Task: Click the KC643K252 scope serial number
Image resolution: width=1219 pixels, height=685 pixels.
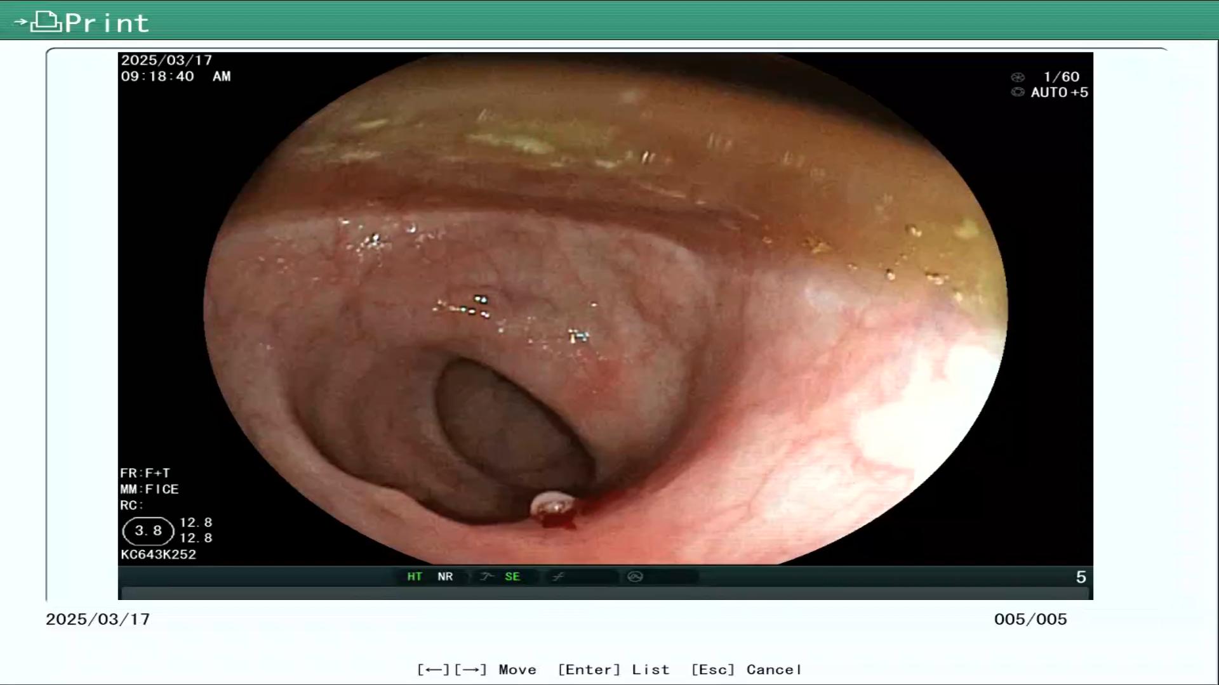Action: pos(159,554)
